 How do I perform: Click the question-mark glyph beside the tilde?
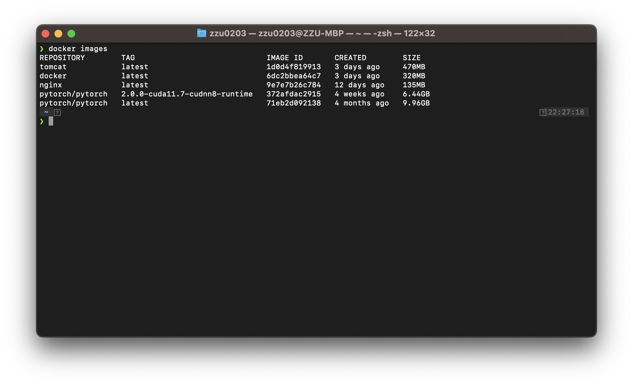coord(57,113)
